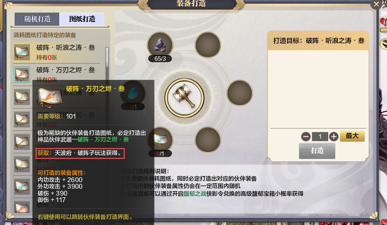Switch to 图纸打造 tab
Screen dimensions: 387x225
point(82,19)
